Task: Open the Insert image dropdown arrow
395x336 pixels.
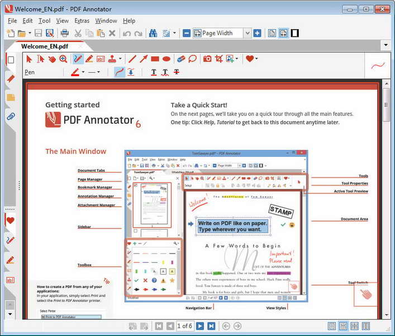Action: (237, 59)
